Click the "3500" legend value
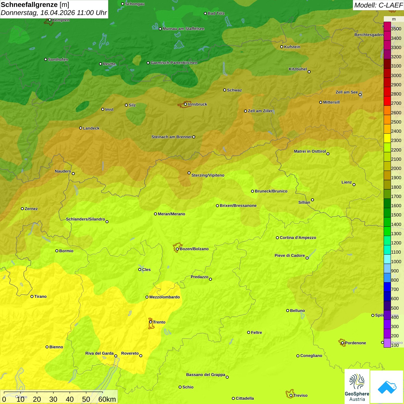 396,29
